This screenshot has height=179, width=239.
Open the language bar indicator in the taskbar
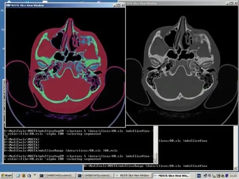click(x=199, y=176)
